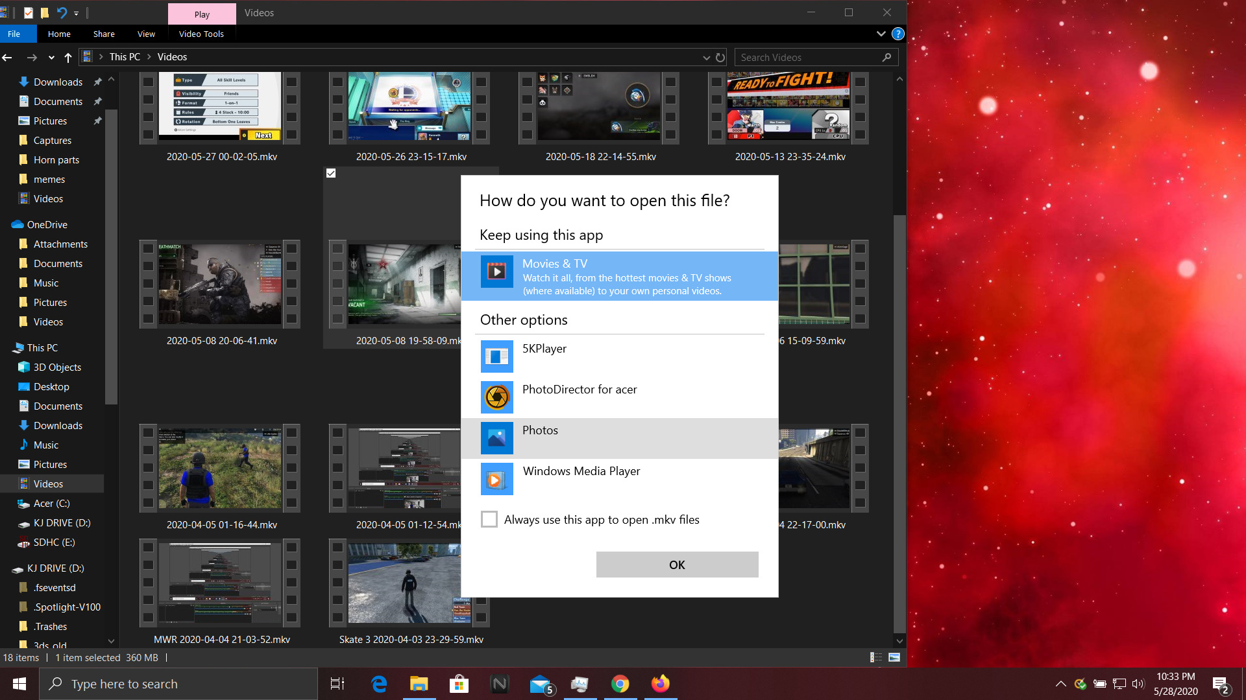Open the Share ribbon tab
This screenshot has height=700, width=1246.
point(104,34)
